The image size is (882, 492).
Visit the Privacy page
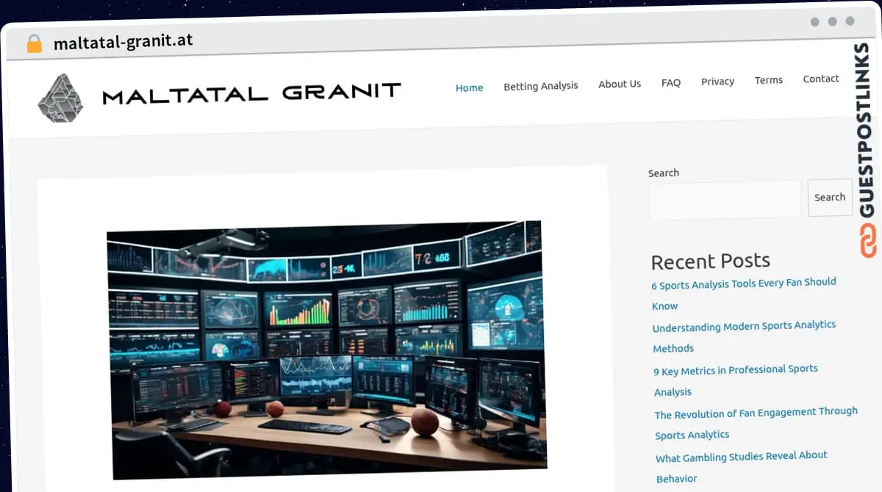pyautogui.click(x=717, y=82)
